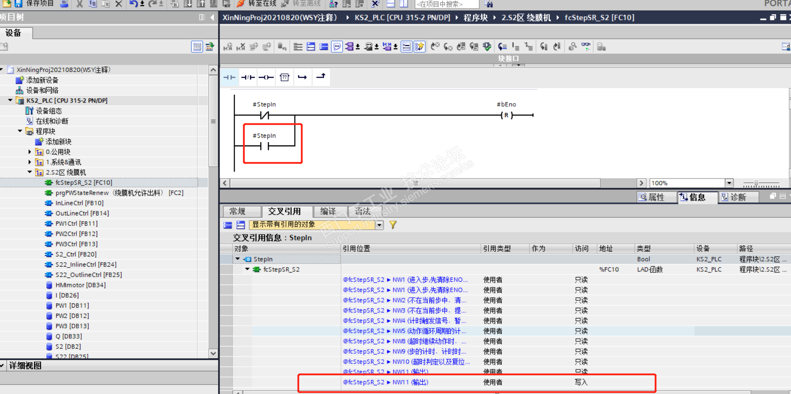Switch to the 语法 tab

(365, 211)
